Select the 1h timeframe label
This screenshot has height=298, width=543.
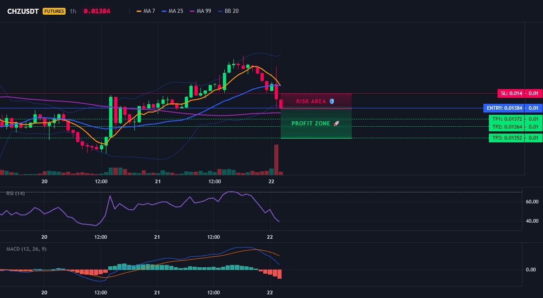click(x=73, y=11)
